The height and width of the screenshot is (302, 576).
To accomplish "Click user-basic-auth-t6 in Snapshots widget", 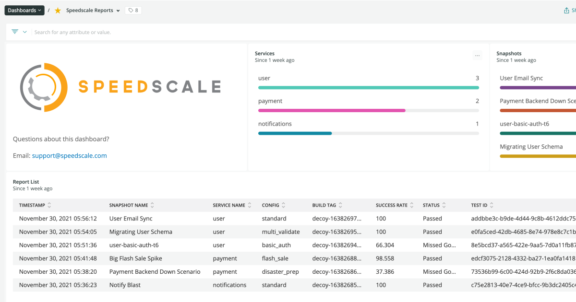I will [x=524, y=124].
